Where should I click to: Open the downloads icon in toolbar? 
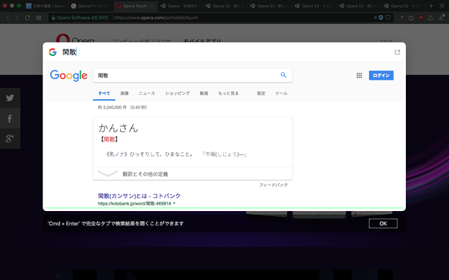point(441,18)
